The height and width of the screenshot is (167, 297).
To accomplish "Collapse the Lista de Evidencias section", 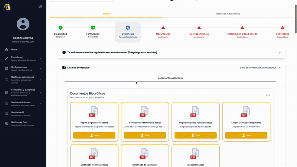I will (x=280, y=67).
